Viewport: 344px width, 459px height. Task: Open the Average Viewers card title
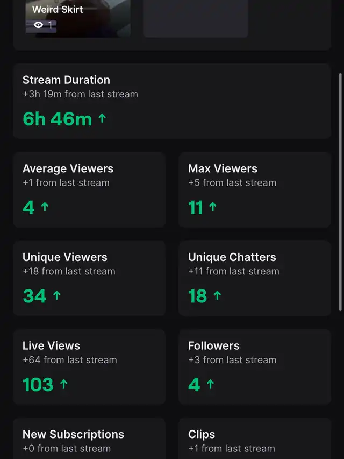[68, 168]
